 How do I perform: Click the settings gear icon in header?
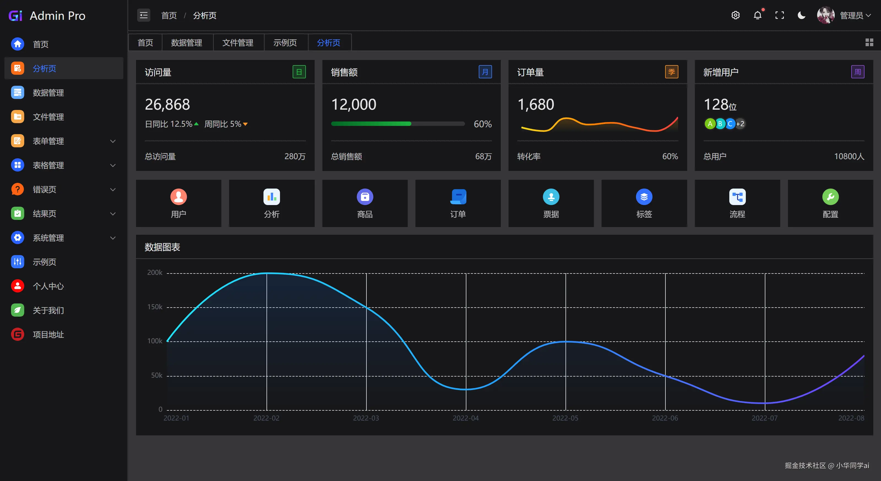735,15
